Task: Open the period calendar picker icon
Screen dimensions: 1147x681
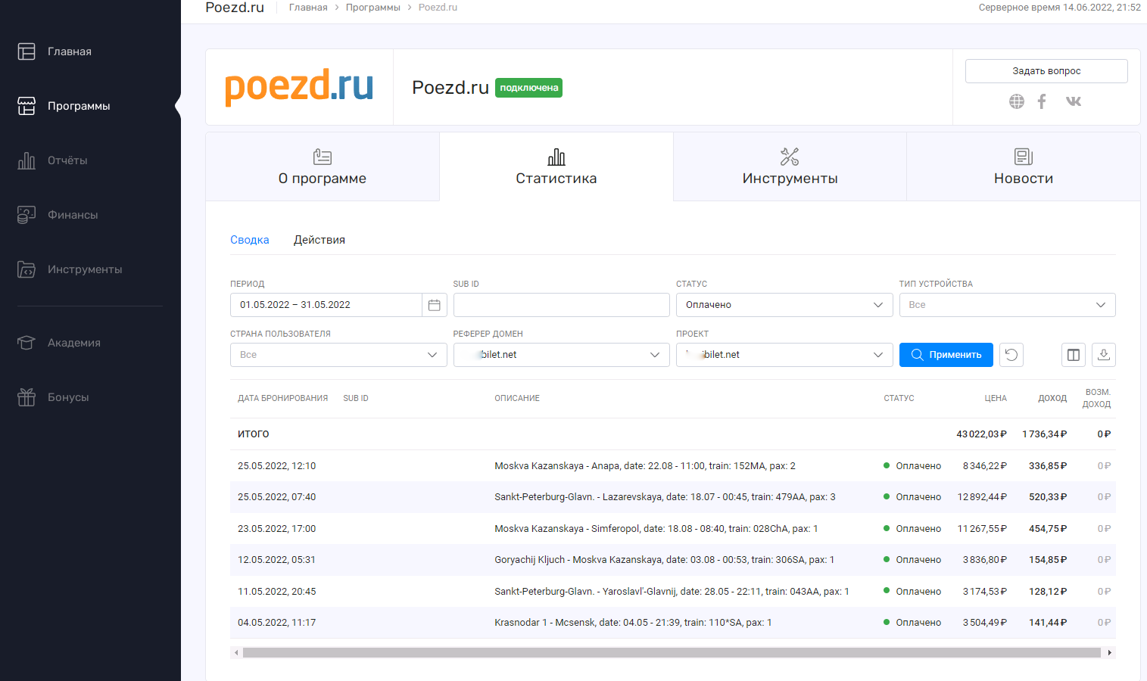Action: (435, 305)
